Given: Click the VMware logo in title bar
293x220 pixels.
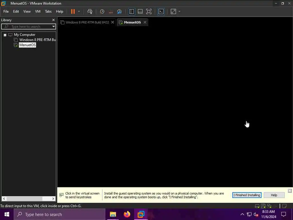Looking at the screenshot, I should pos(3,3).
